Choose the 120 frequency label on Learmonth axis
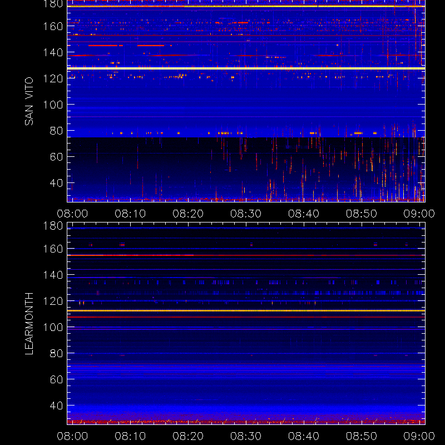The height and width of the screenshot is (445, 445). click(53, 301)
